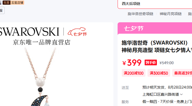Open the pink 七夕节 promotion banner
The width and height of the screenshot is (192, 106).
coord(155,28)
